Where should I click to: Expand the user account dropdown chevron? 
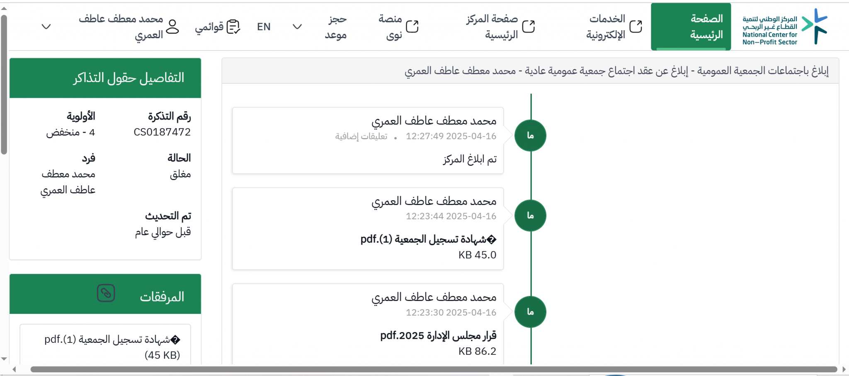click(x=46, y=27)
